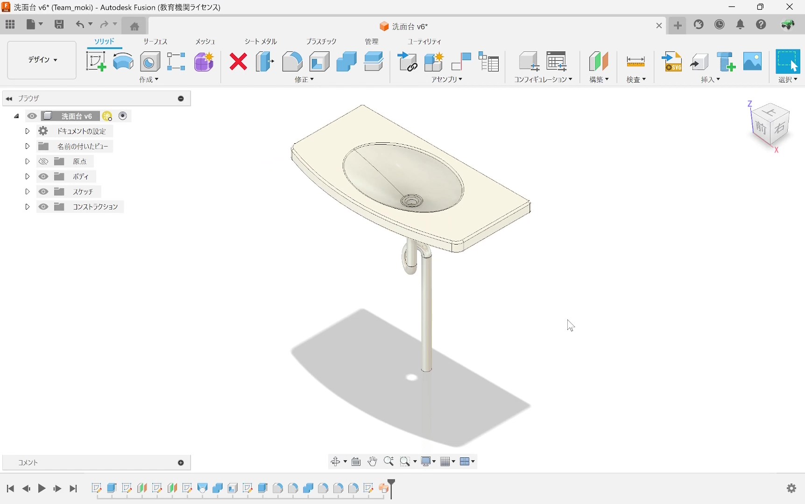Viewport: 805px width, 504px height.
Task: Choose the purple Automated Modeling tool
Action: [x=204, y=62]
